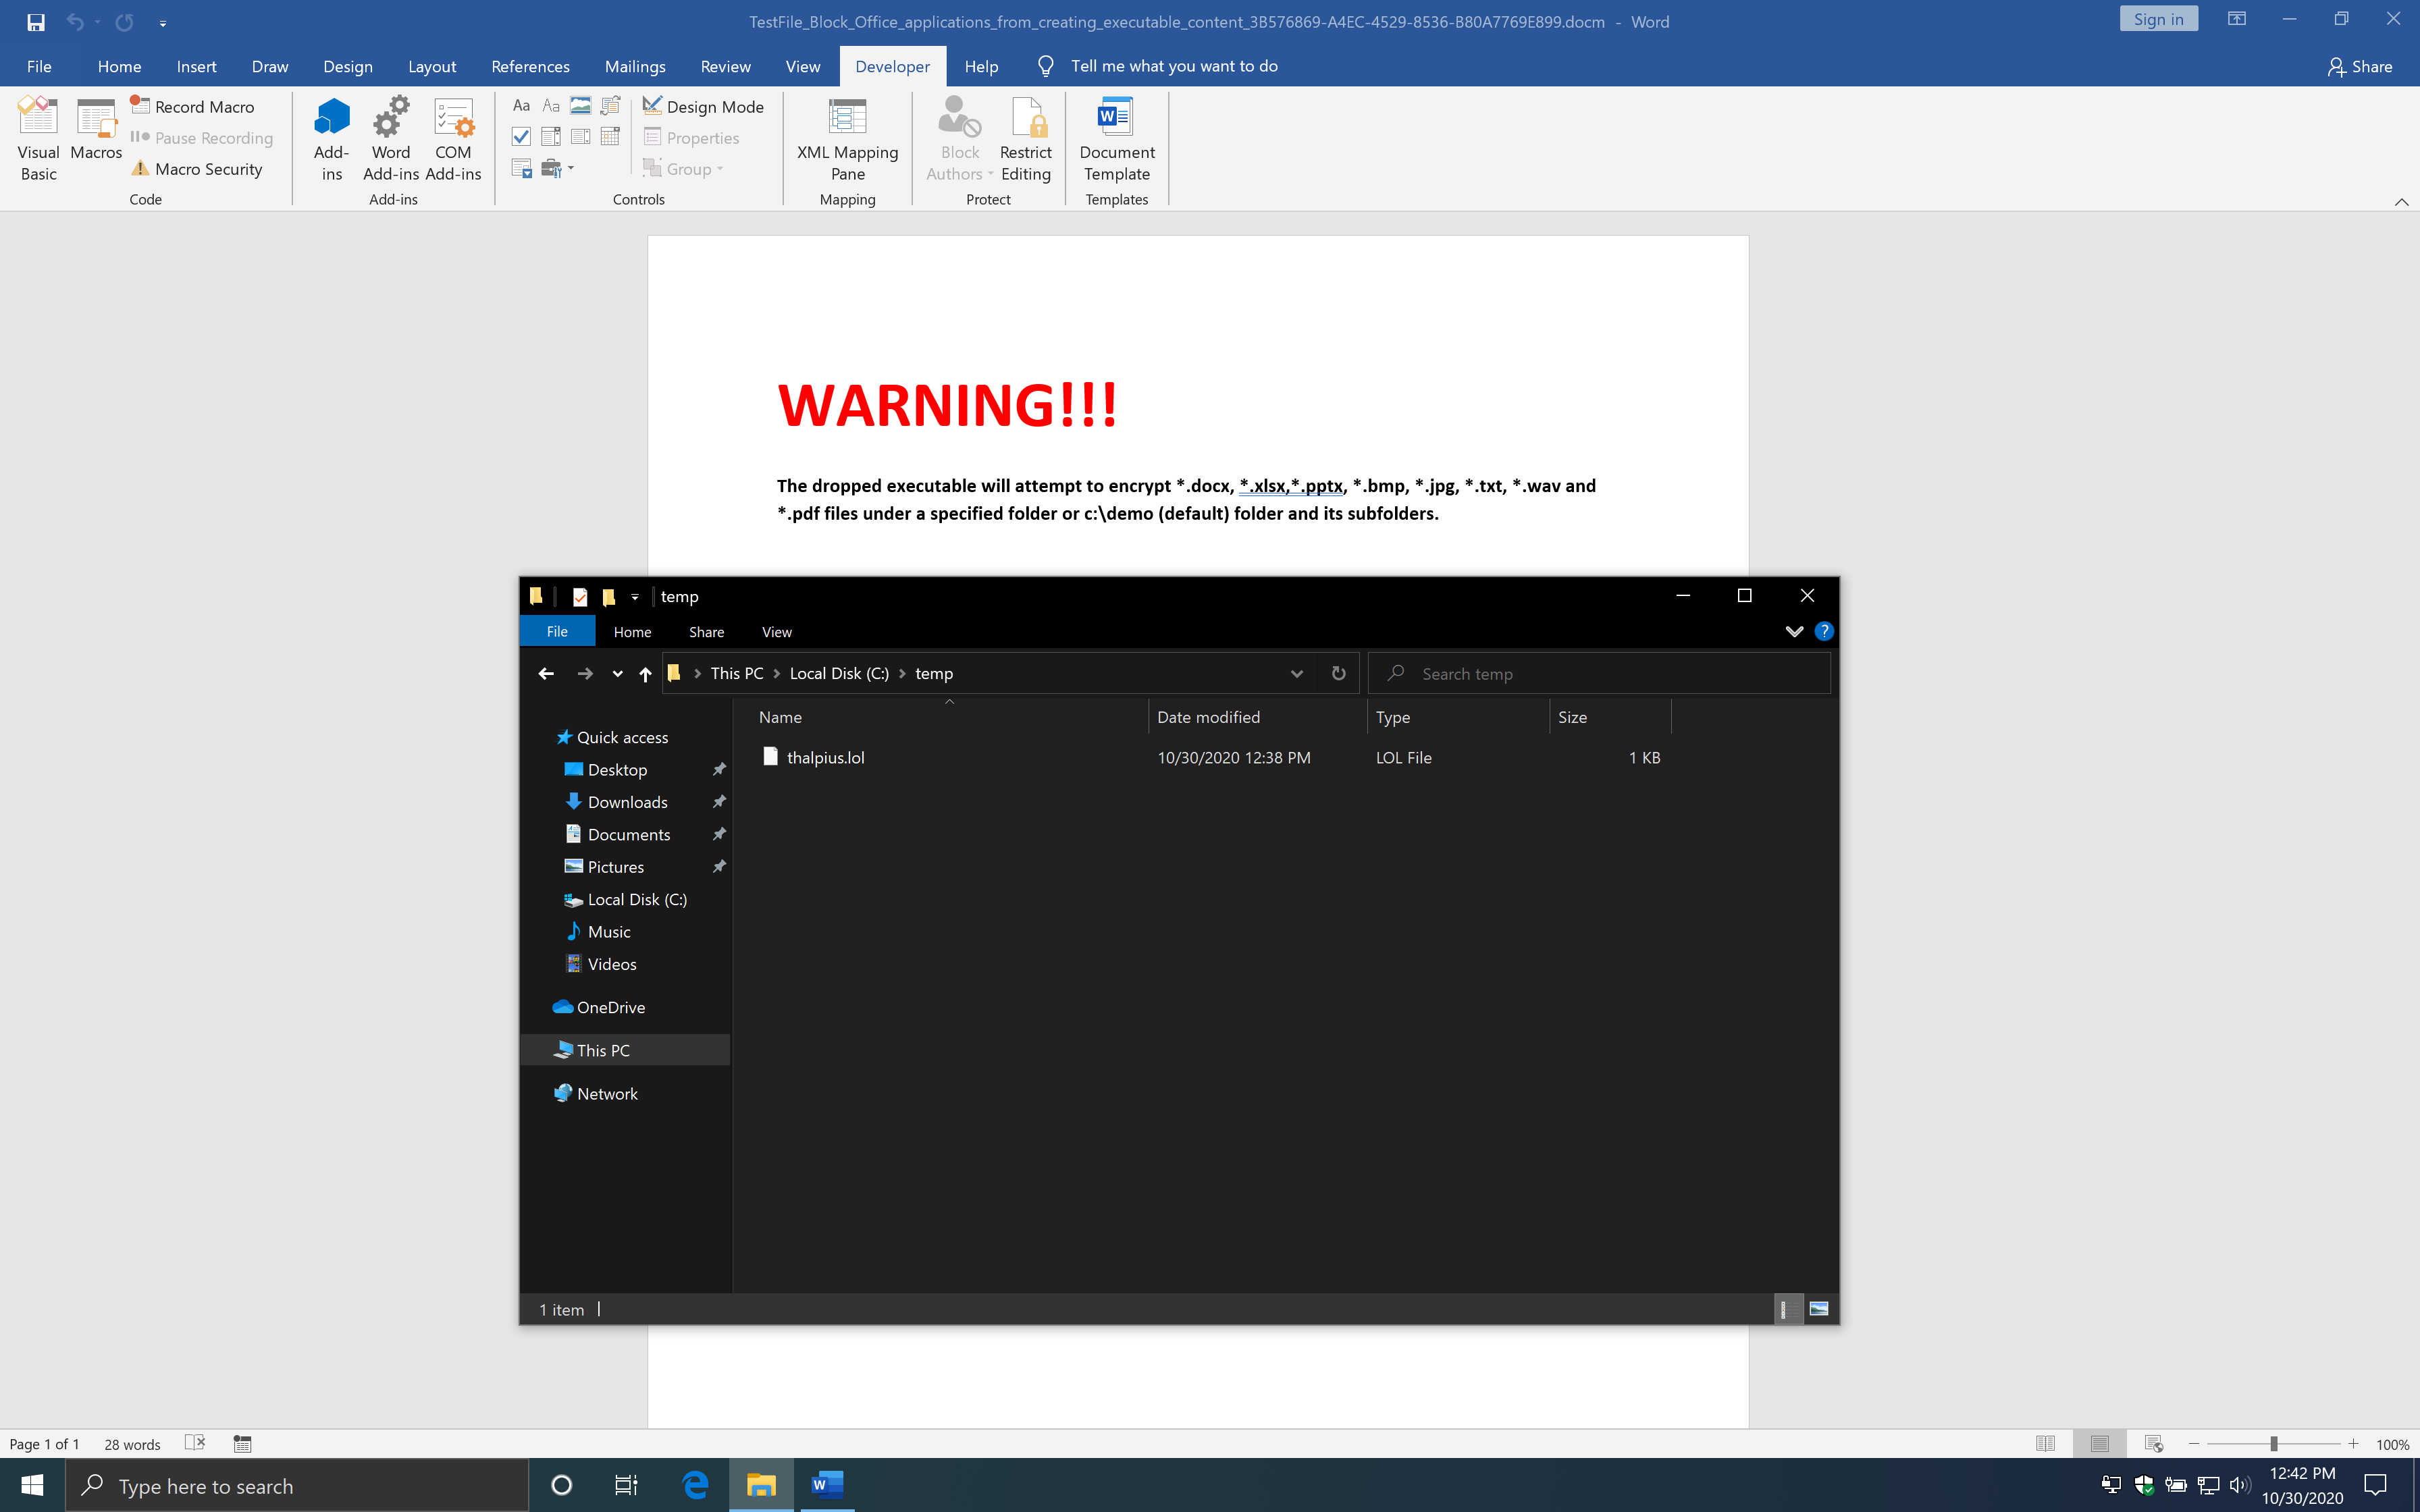Viewport: 2420px width, 1512px height.
Task: Open the COM Add-ins dialog
Action: tap(453, 139)
